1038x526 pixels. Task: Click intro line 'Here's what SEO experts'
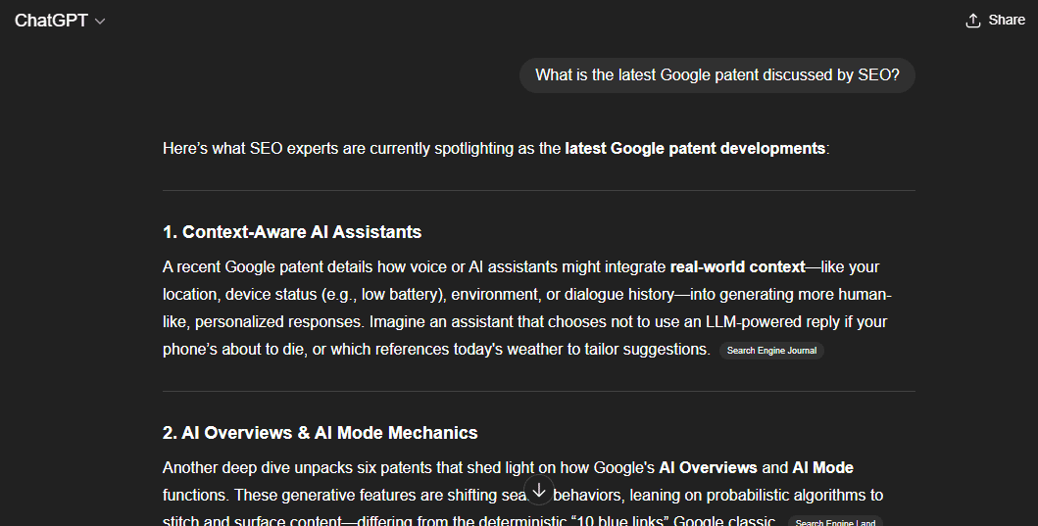(496, 148)
